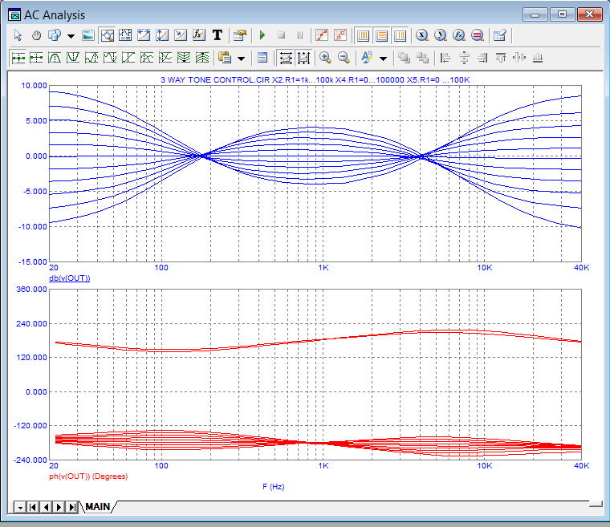Select the bold T Text tool
The image size is (610, 527).
tap(217, 35)
